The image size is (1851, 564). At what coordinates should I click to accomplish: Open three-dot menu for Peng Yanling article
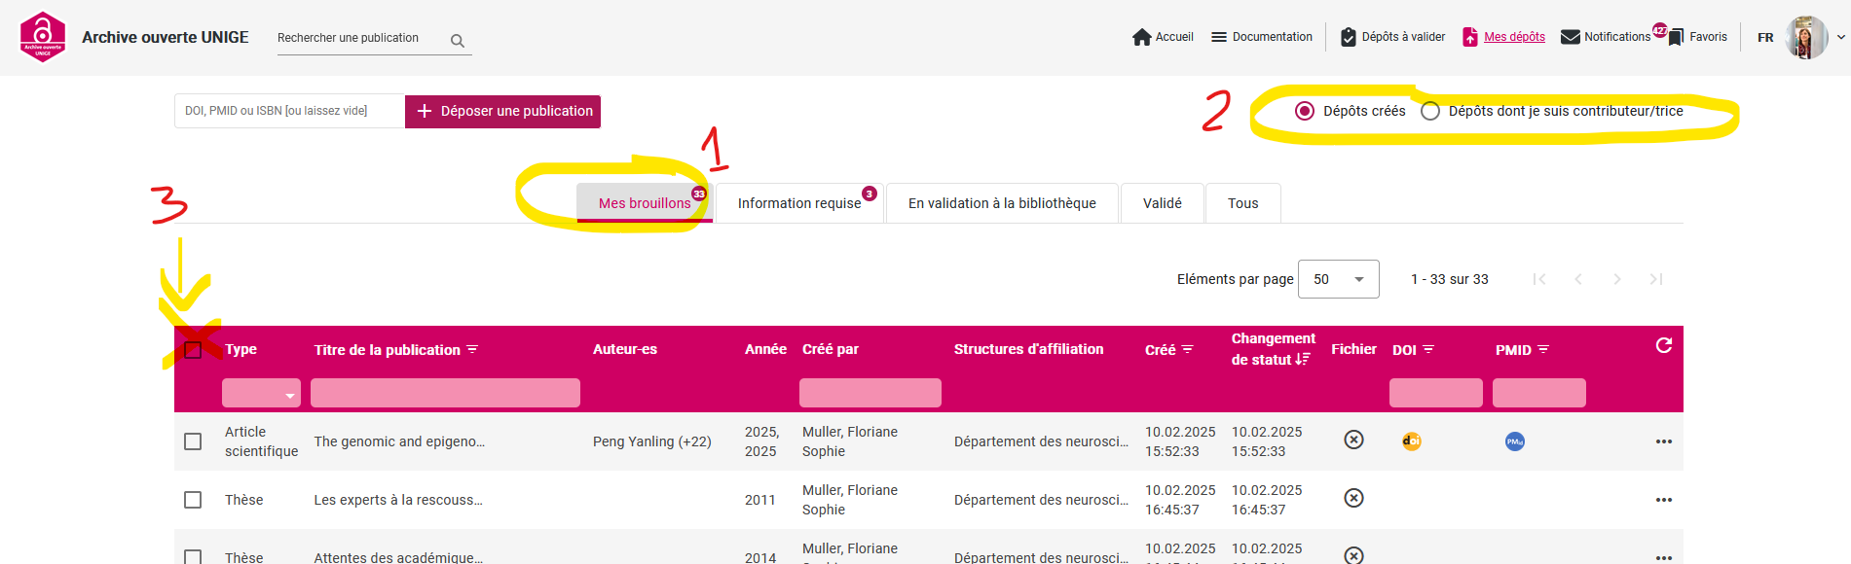click(x=1663, y=441)
